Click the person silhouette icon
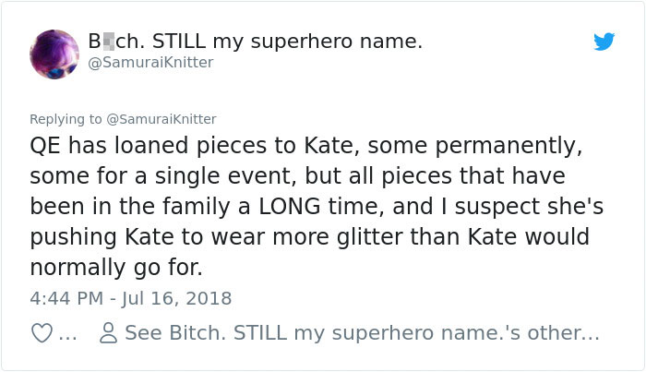 (x=107, y=334)
